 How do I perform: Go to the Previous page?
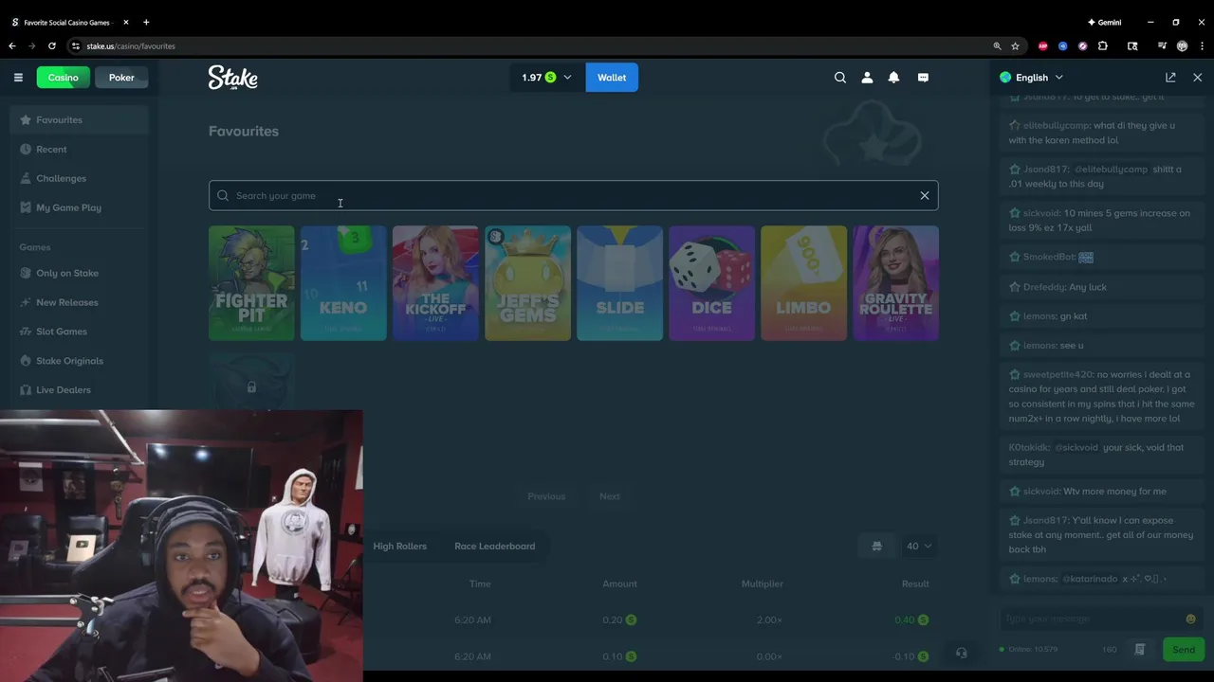click(x=546, y=496)
